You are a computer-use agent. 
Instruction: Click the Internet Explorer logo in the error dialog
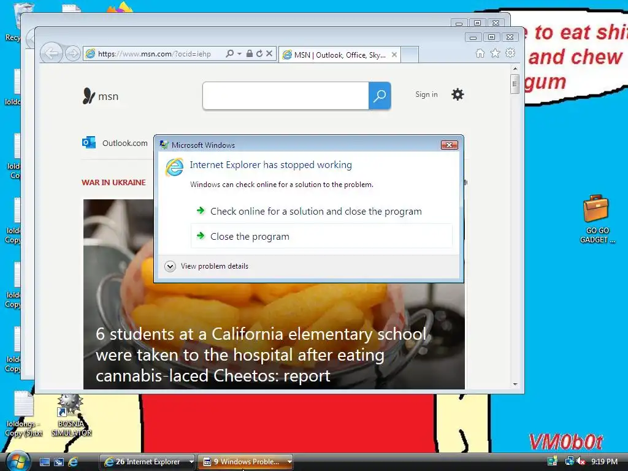pos(174,167)
